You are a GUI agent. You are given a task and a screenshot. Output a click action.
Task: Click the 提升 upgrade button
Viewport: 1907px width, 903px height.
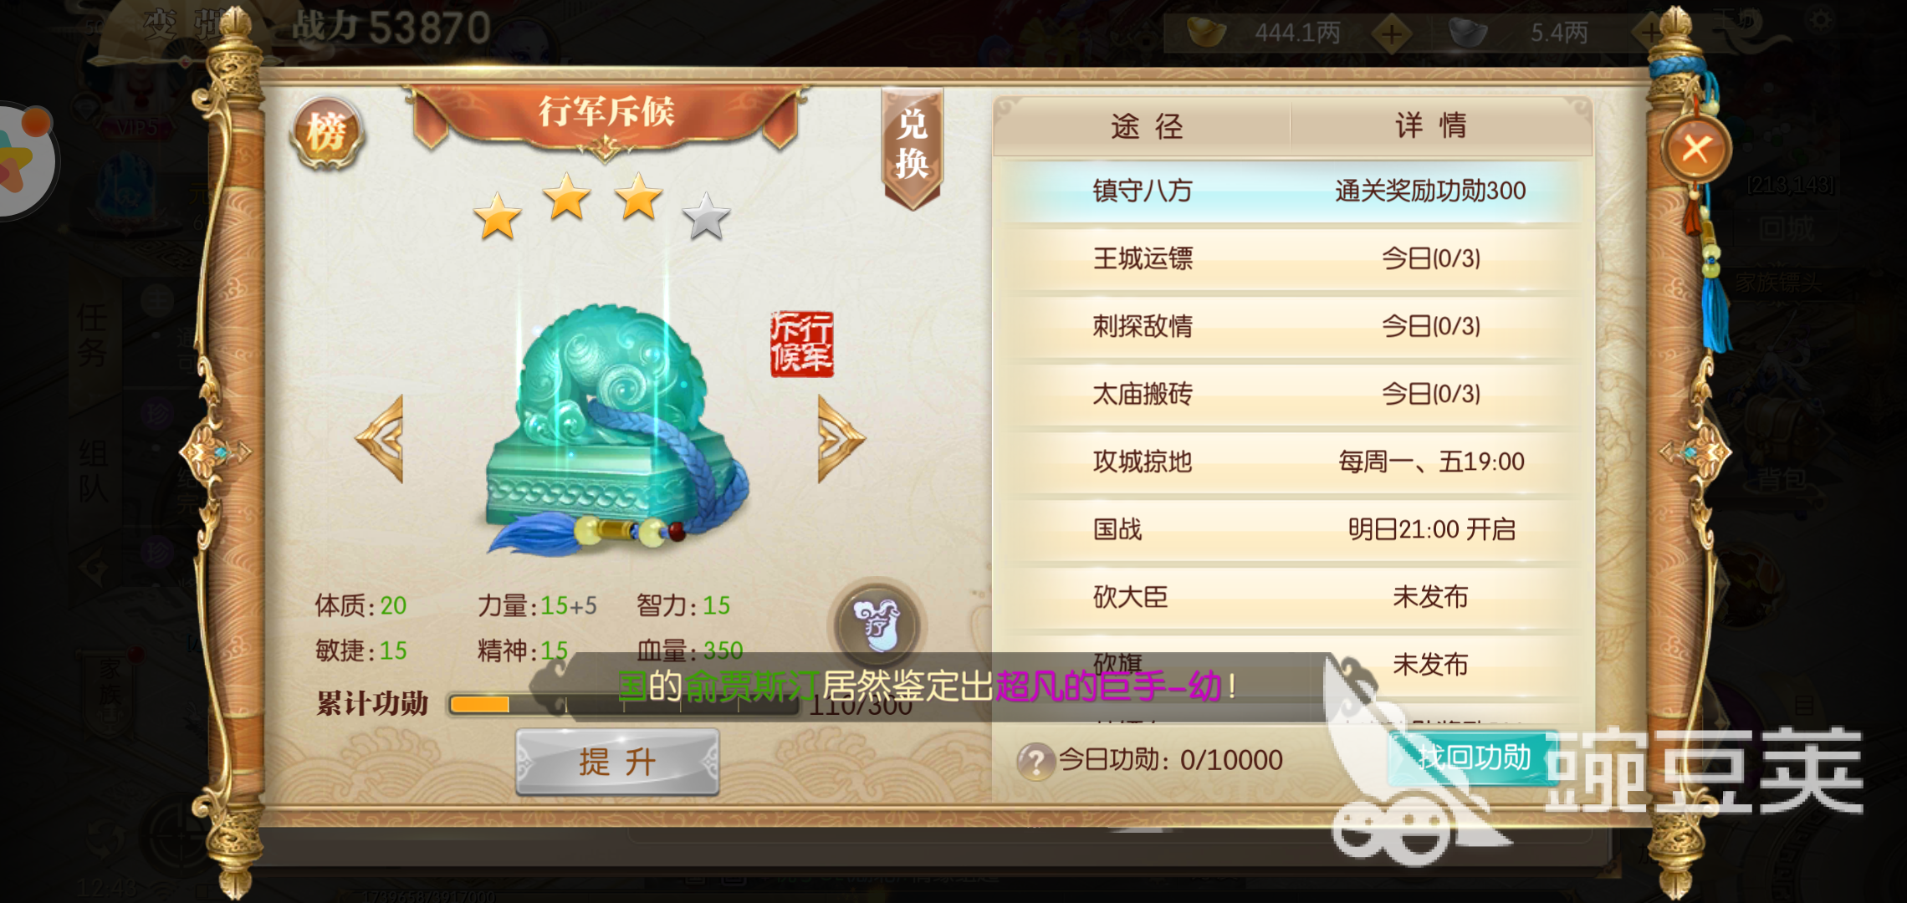(617, 762)
